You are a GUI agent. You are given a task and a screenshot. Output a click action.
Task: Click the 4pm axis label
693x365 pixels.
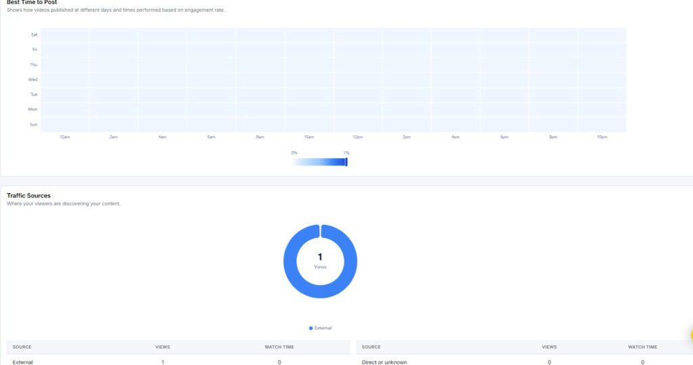coord(455,137)
